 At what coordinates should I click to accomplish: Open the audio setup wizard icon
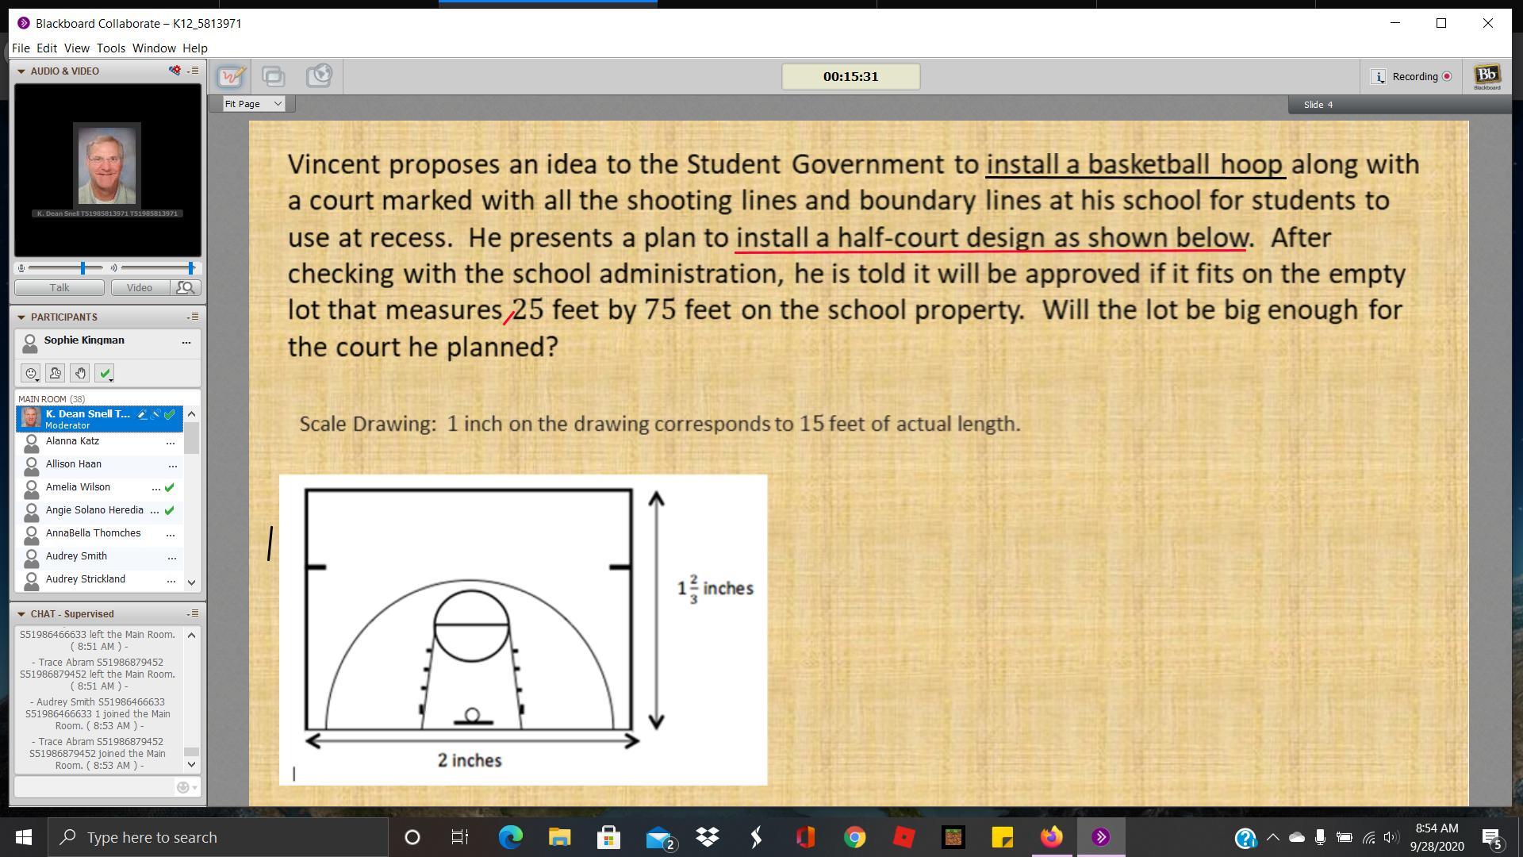[x=175, y=71]
